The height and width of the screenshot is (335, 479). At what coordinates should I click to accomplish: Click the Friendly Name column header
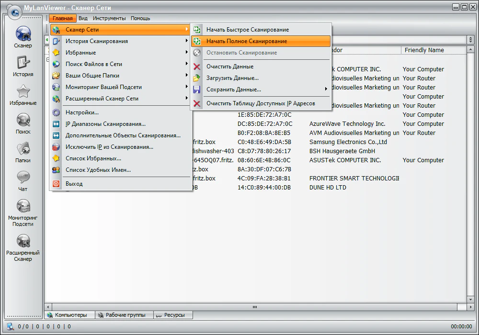click(x=424, y=50)
